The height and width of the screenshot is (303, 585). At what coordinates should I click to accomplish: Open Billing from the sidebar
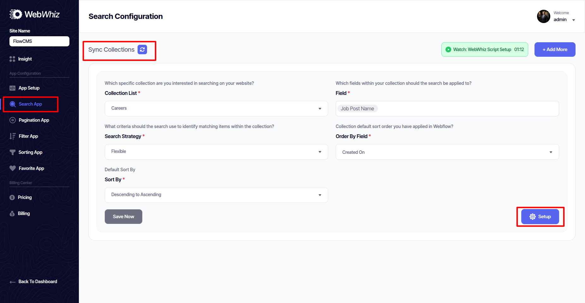[x=24, y=213]
